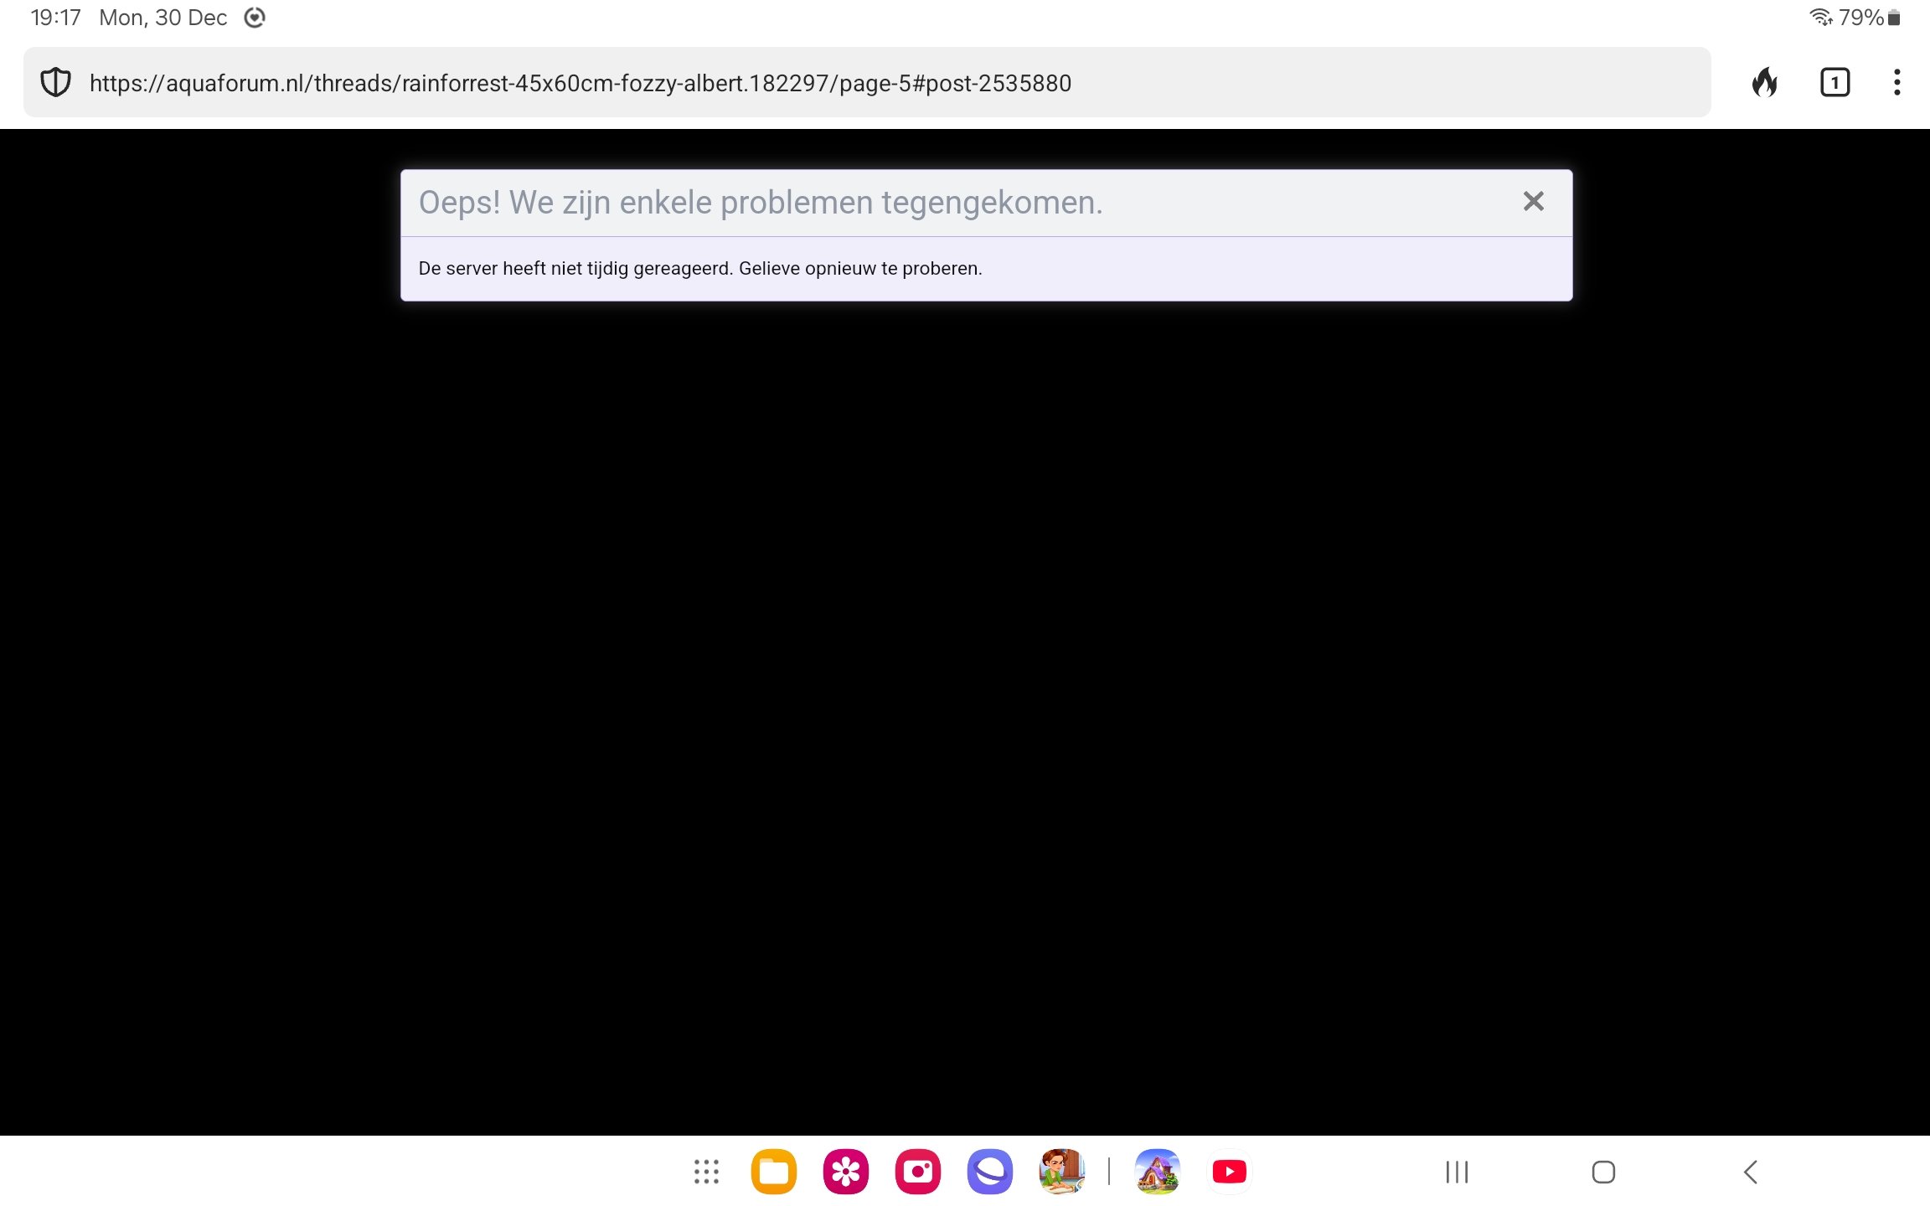Open YouTube from the taskbar

click(x=1229, y=1172)
